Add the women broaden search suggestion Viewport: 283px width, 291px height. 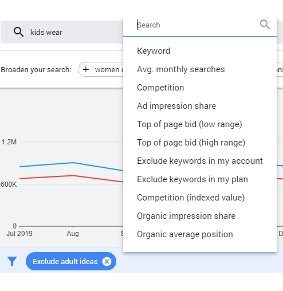click(101, 69)
